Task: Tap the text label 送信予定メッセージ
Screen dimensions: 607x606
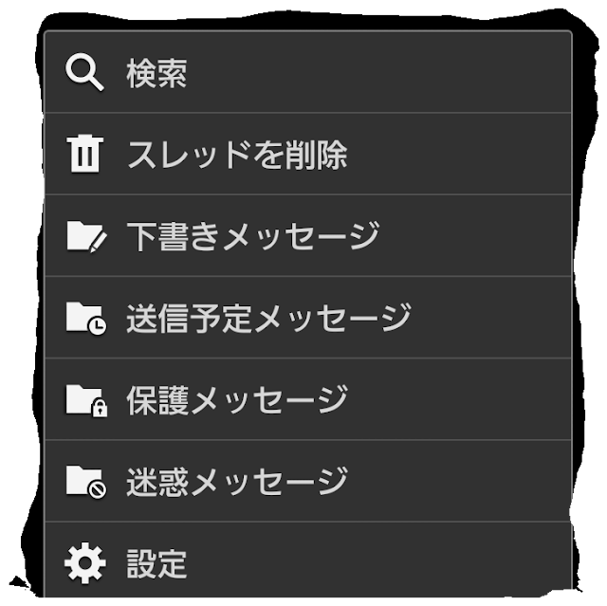Action: click(x=268, y=318)
